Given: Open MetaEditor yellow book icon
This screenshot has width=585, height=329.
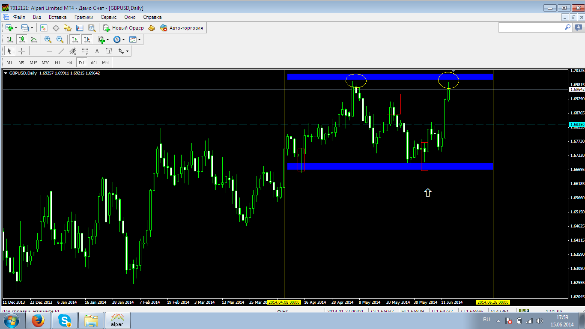Looking at the screenshot, I should coord(152,28).
